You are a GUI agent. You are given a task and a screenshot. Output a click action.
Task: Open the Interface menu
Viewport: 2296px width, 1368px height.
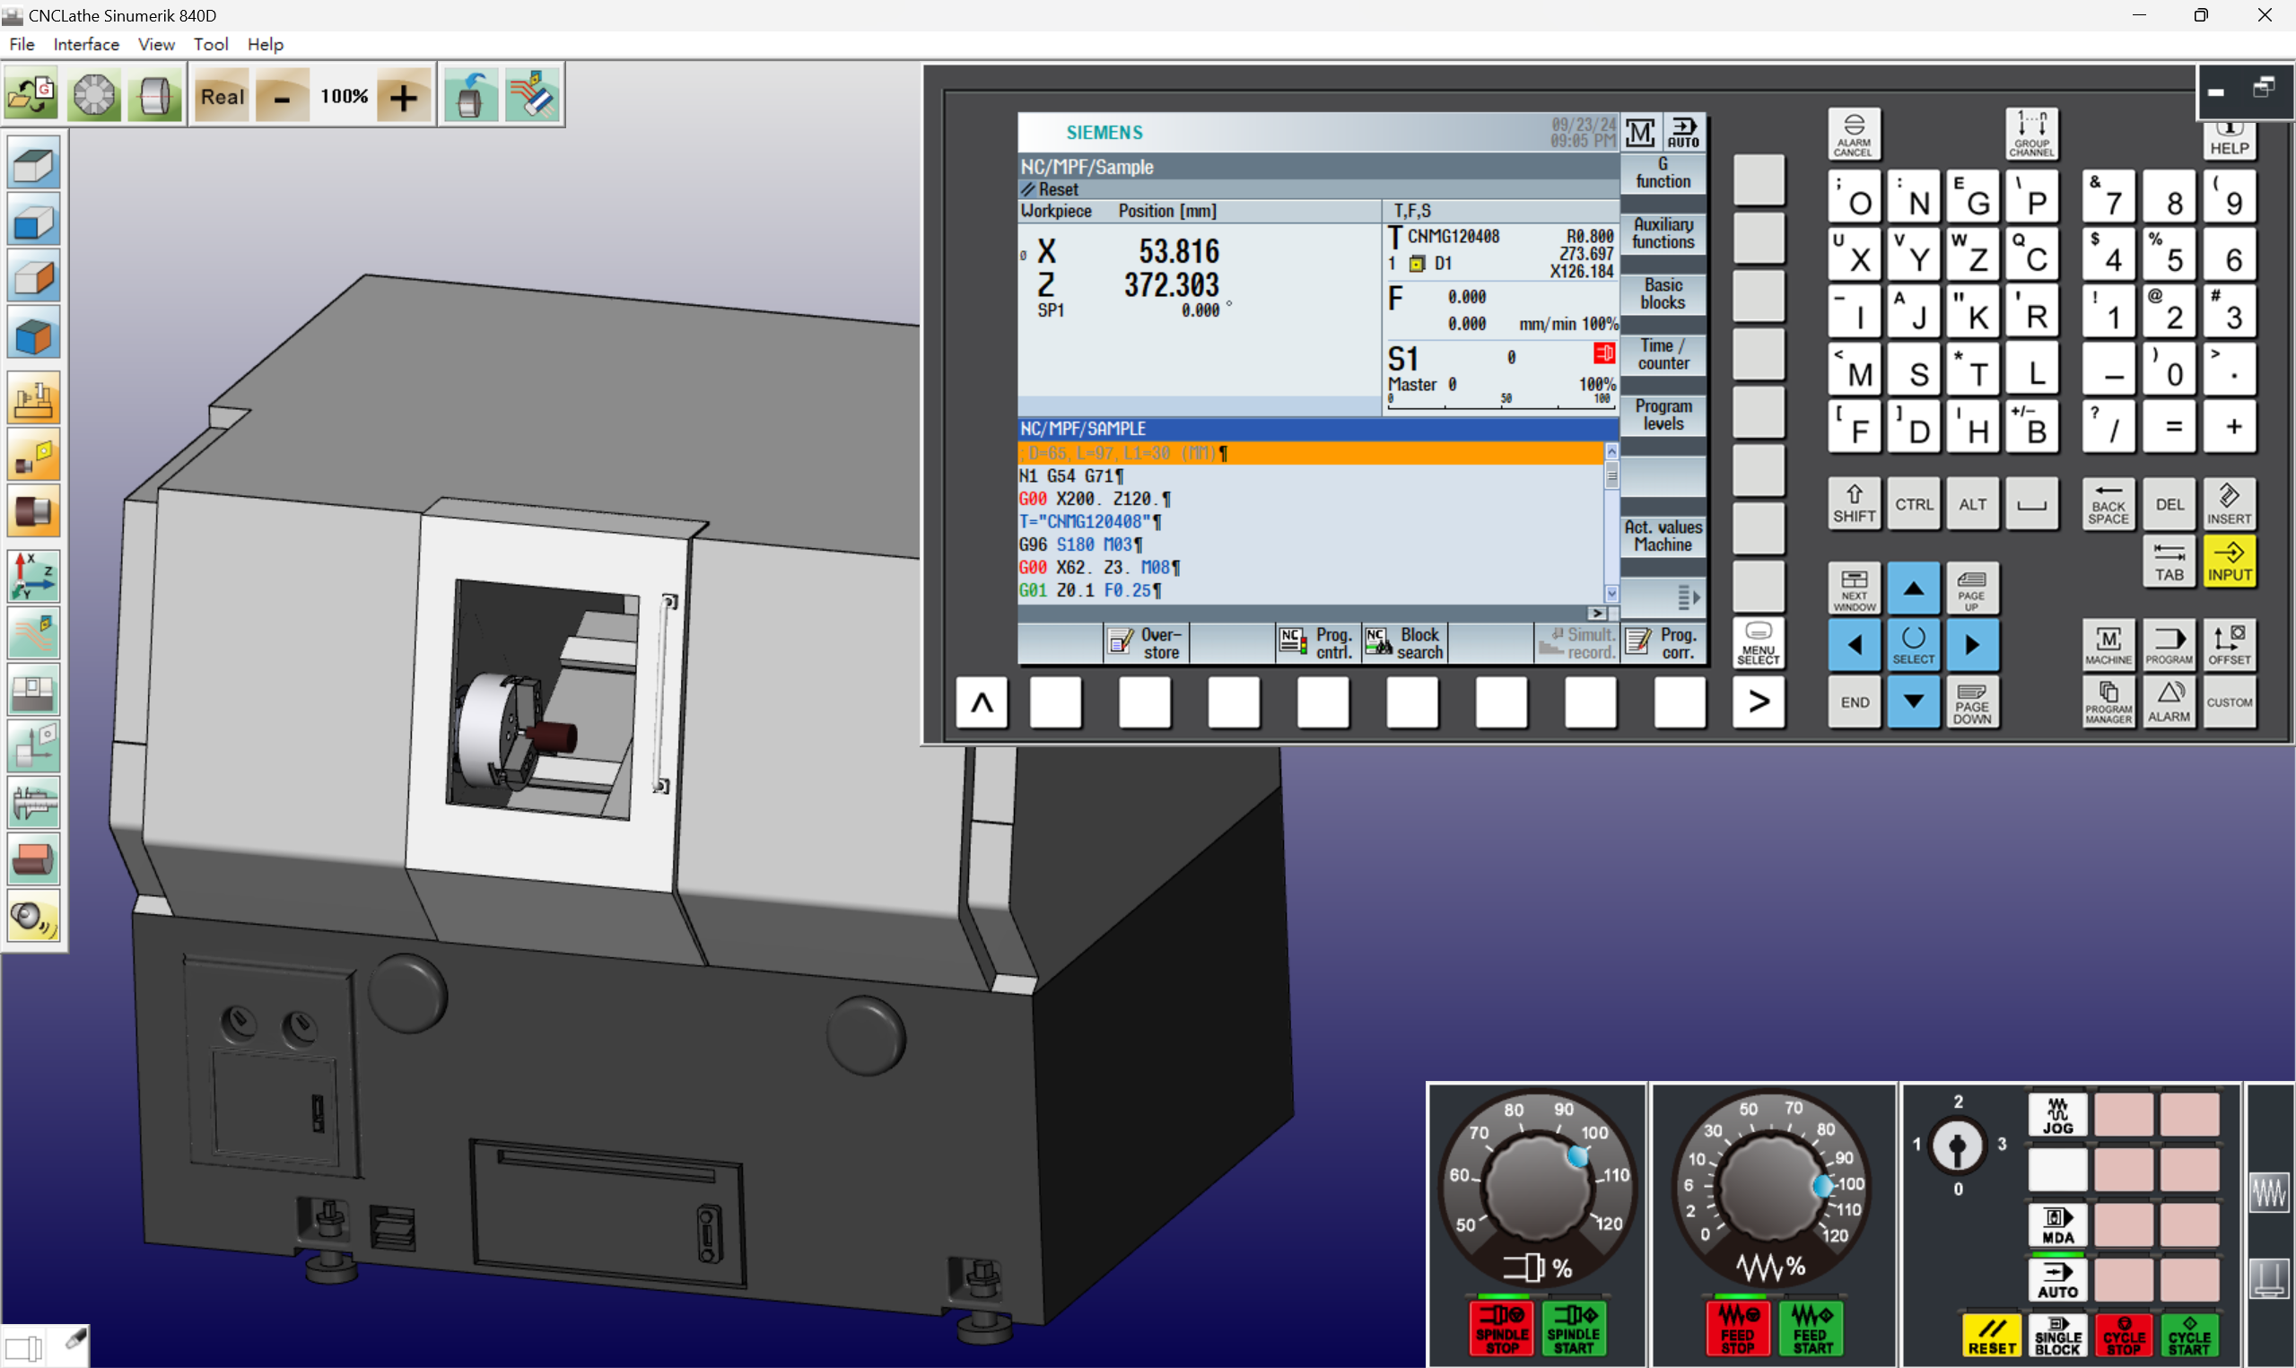click(86, 44)
